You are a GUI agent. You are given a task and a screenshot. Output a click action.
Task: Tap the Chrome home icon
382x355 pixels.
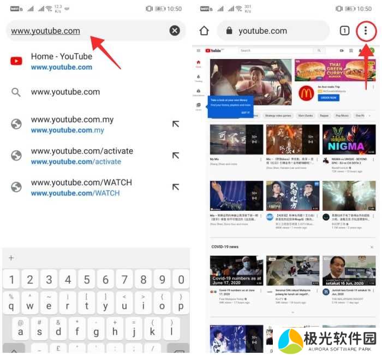[x=204, y=31]
